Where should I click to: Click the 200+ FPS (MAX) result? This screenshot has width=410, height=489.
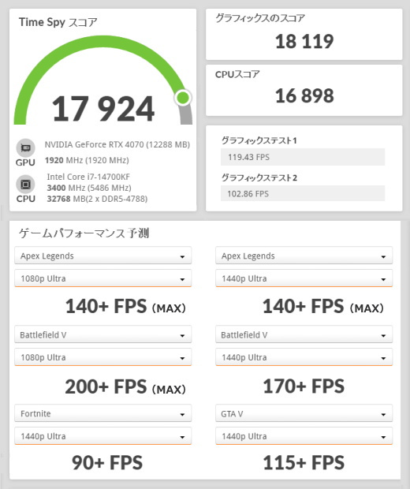tap(125, 386)
